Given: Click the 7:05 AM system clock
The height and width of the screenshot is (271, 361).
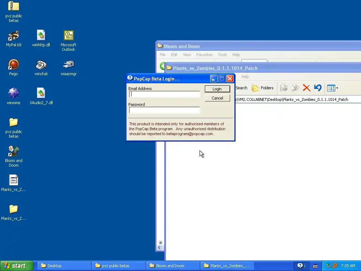Looking at the screenshot, I should [348, 266].
